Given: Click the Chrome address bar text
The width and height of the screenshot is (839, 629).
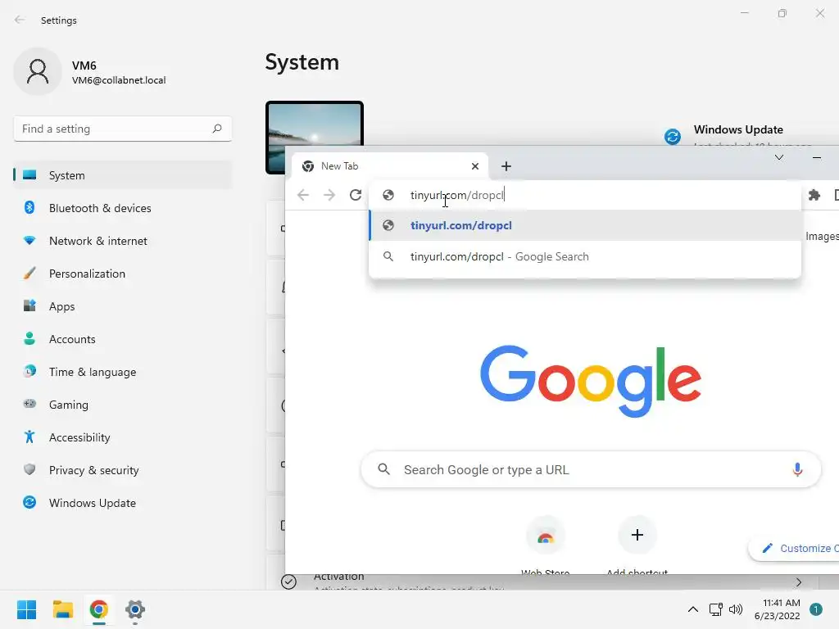Looking at the screenshot, I should [457, 195].
